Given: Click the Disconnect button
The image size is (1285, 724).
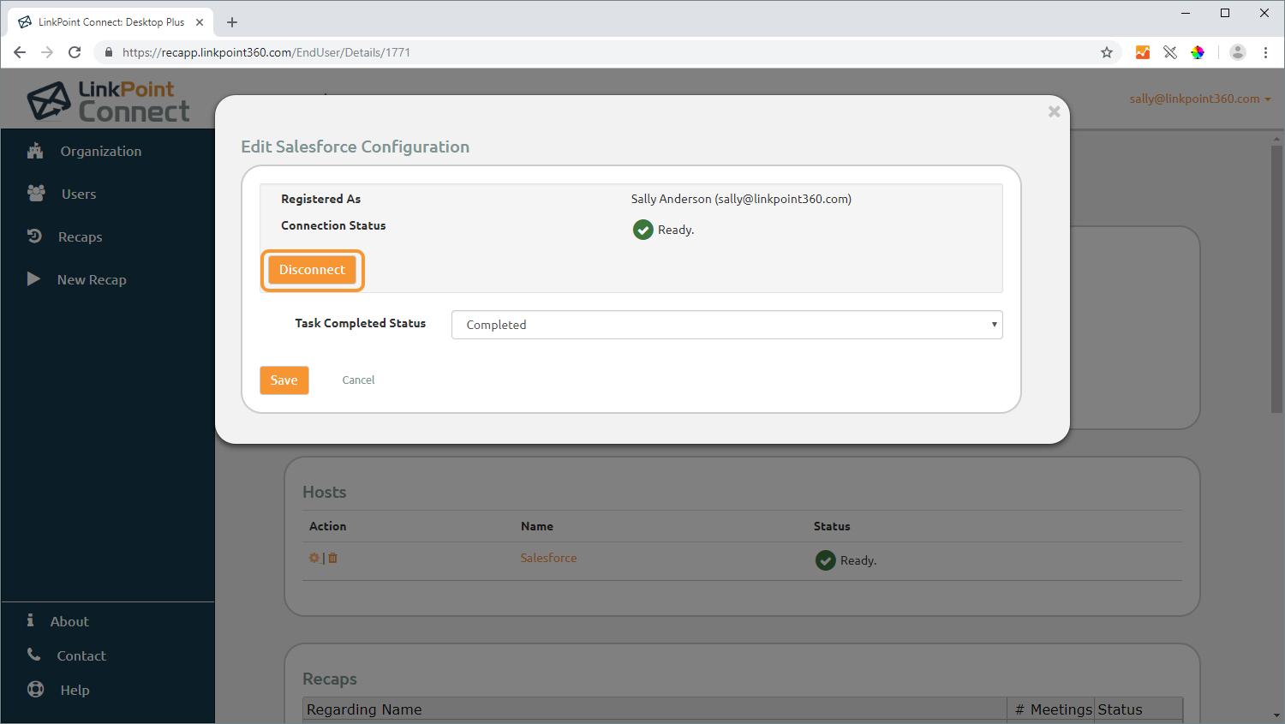Looking at the screenshot, I should pyautogui.click(x=312, y=270).
